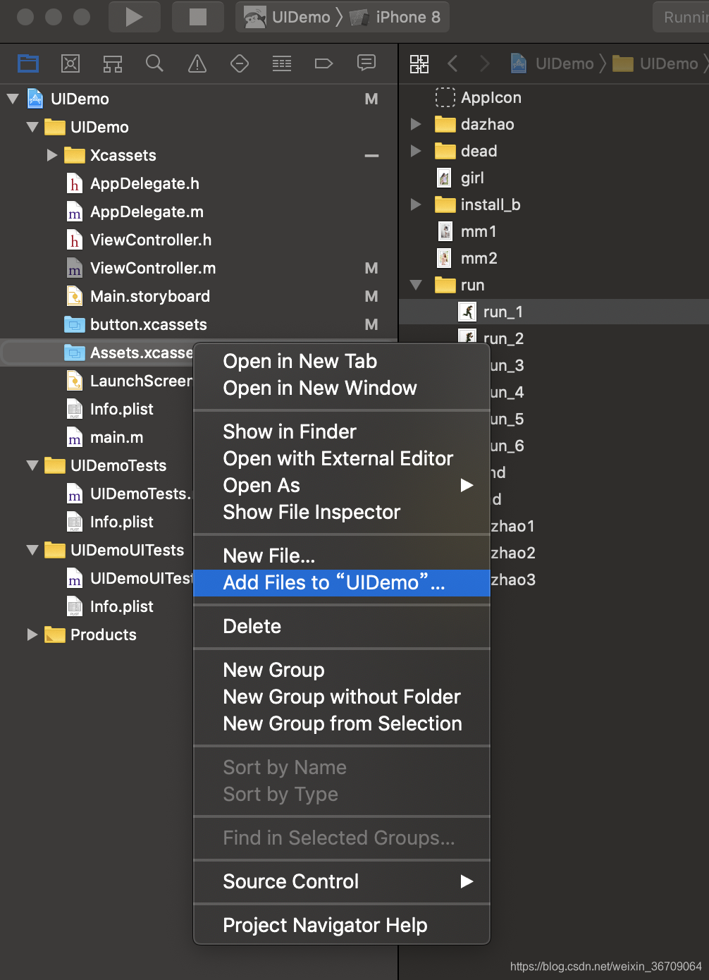Image resolution: width=709 pixels, height=980 pixels.
Task: Collapse the UIDemo project root triangle
Action: pos(13,99)
